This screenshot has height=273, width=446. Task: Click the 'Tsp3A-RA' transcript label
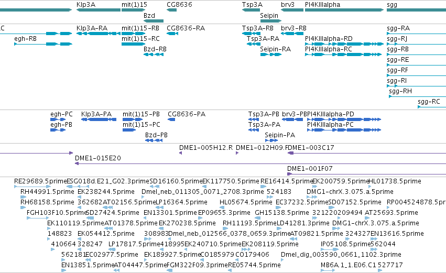point(263,39)
